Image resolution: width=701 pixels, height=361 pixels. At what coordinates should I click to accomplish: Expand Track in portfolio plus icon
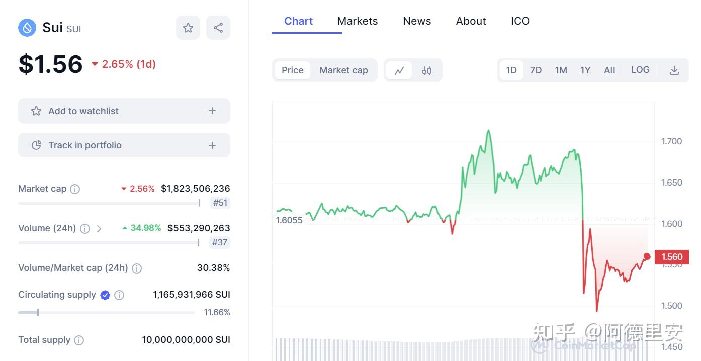tap(212, 145)
